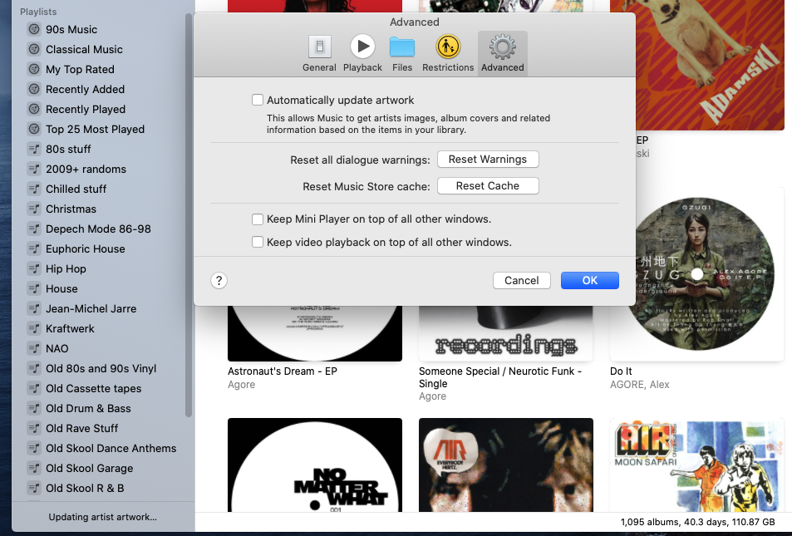
Task: Tick Keep video playback on top checkbox
Action: tap(258, 243)
